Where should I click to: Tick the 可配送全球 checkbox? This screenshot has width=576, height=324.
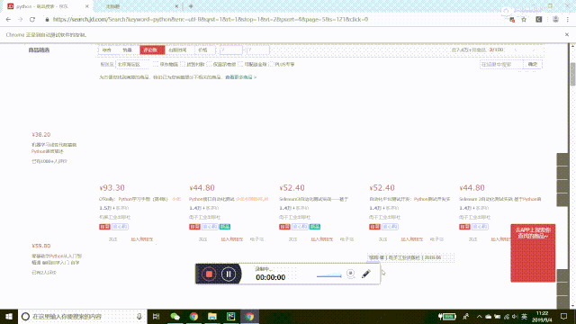pyautogui.click(x=241, y=64)
